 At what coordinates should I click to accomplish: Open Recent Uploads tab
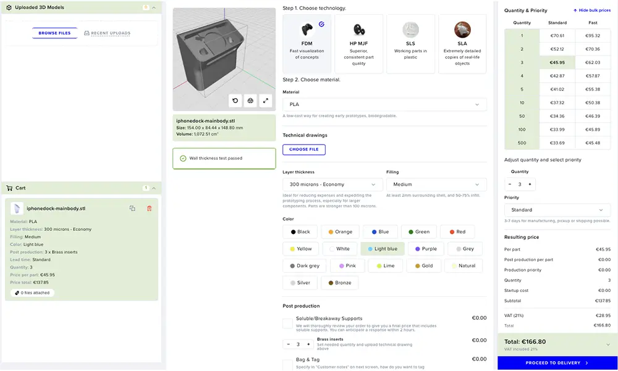click(107, 33)
